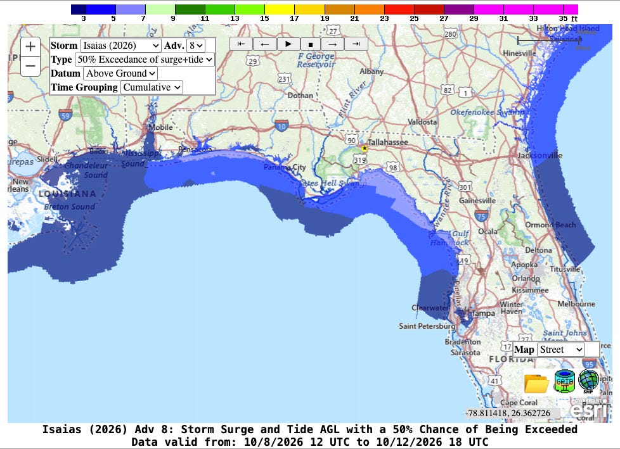This screenshot has height=449, width=620.
Task: Click the Interstate 59 shield marker
Action: point(65,115)
